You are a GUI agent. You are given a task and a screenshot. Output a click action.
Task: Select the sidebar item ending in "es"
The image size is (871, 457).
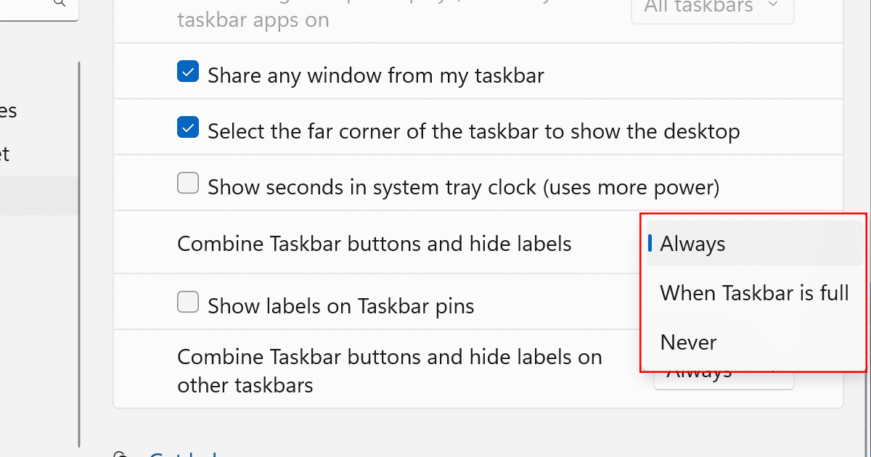point(9,111)
